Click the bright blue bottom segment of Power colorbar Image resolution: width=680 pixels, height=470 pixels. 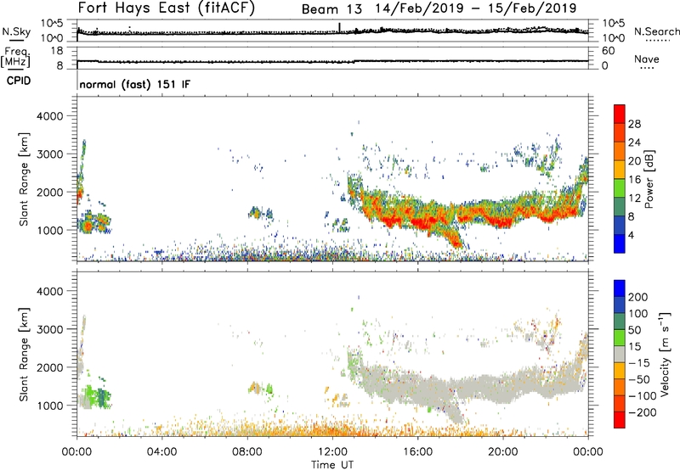(x=620, y=243)
